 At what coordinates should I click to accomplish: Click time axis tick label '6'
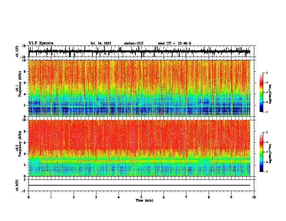[x=164, y=197]
